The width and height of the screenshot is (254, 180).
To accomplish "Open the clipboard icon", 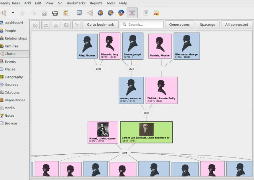I will pos(66,13).
